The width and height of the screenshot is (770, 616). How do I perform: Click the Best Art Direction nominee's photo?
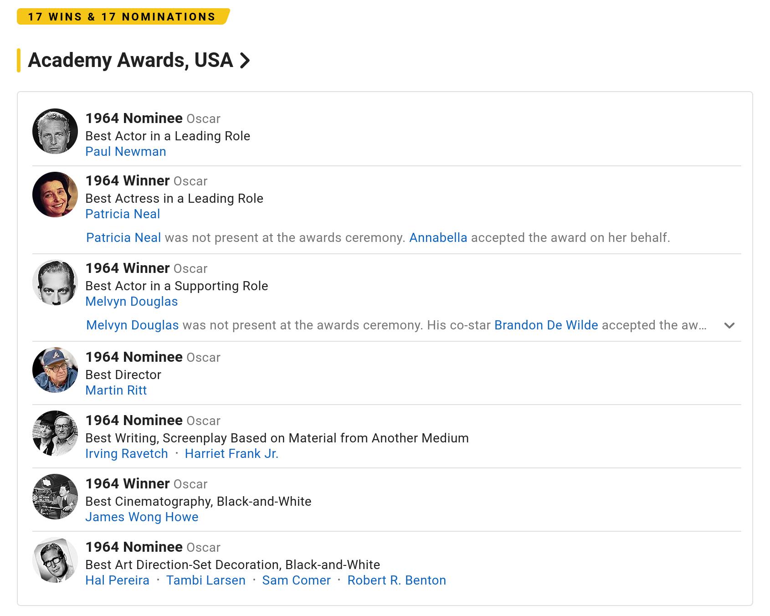coord(55,560)
